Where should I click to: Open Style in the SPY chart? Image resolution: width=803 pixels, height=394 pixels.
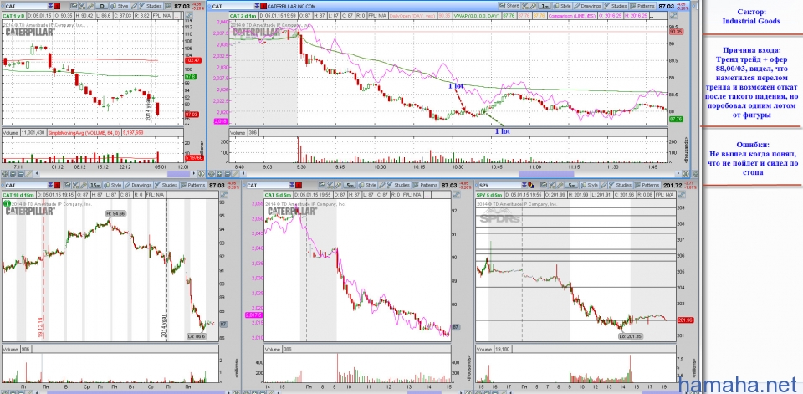(x=590, y=185)
